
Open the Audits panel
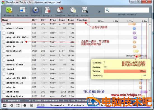pyautogui.click(x=85, y=11)
